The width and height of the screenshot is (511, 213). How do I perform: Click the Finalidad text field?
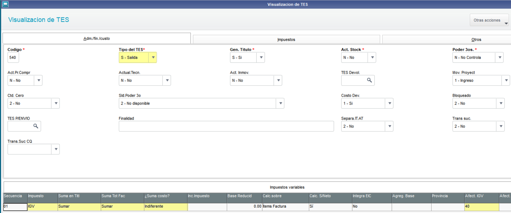tap(226, 126)
